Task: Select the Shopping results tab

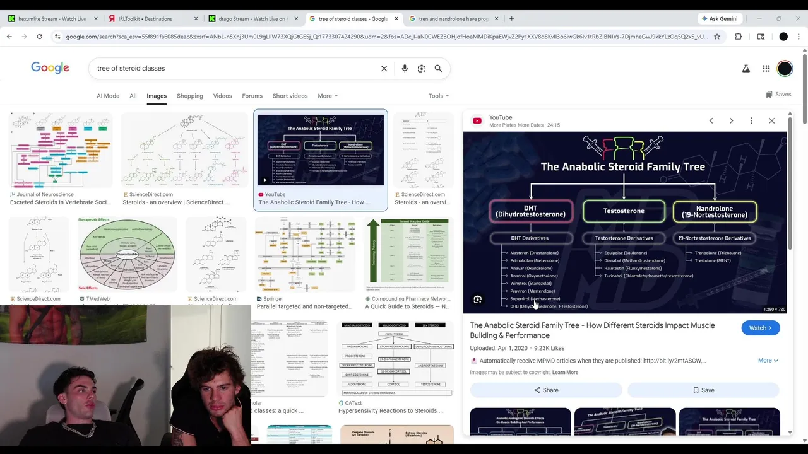Action: 190,96
